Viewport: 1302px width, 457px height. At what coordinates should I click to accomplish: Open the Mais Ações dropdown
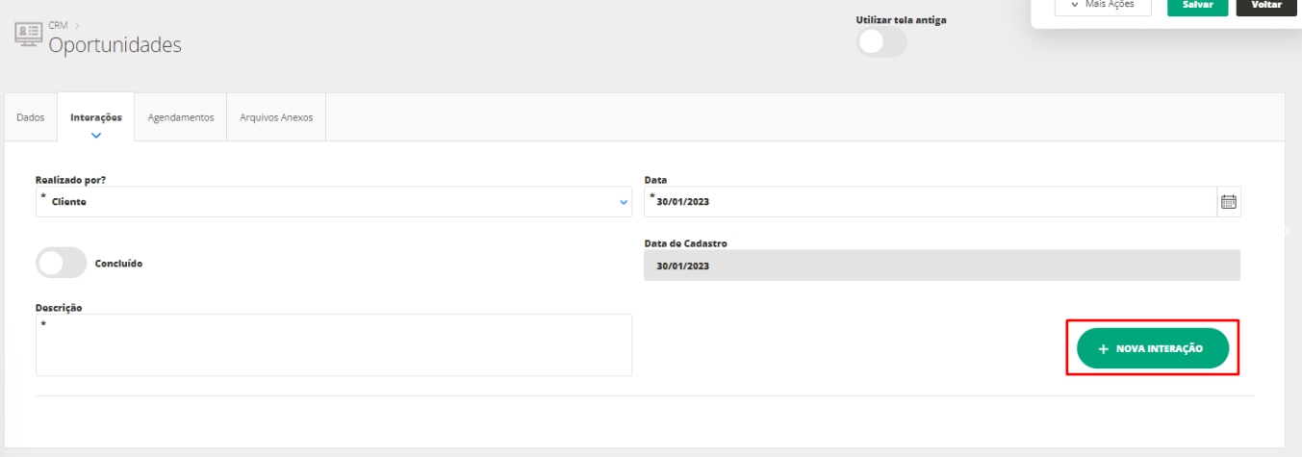pos(1102,5)
